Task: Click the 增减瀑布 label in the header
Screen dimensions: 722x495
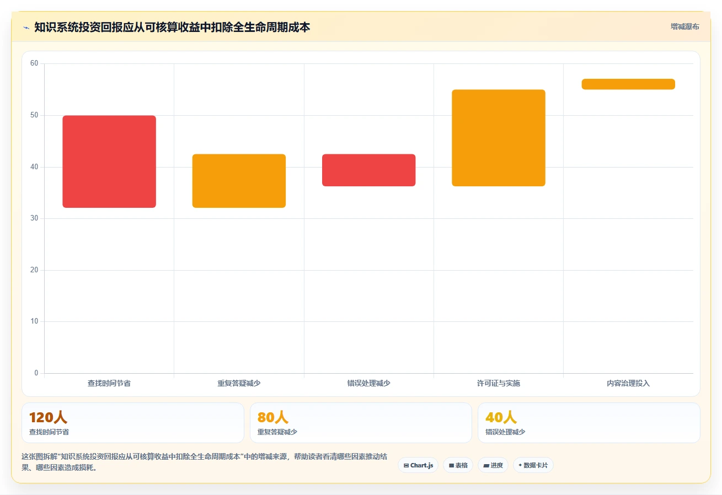Action: [684, 27]
